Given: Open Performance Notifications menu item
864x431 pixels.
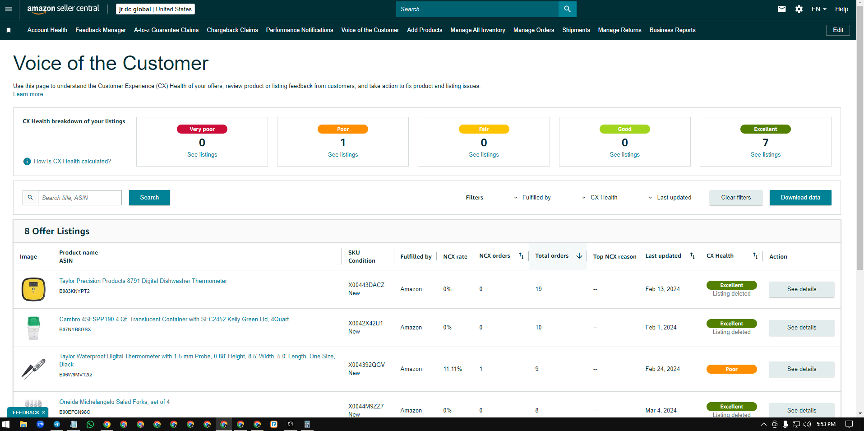Looking at the screenshot, I should pyautogui.click(x=300, y=30).
